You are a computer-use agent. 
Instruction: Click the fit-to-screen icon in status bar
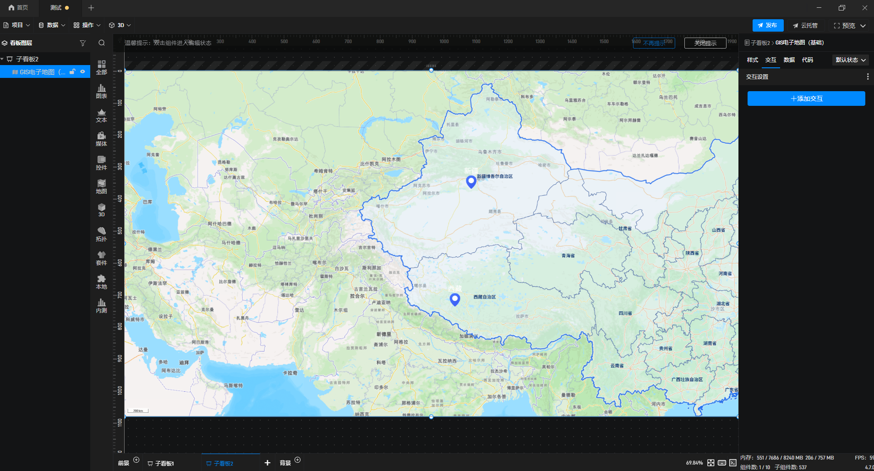710,463
